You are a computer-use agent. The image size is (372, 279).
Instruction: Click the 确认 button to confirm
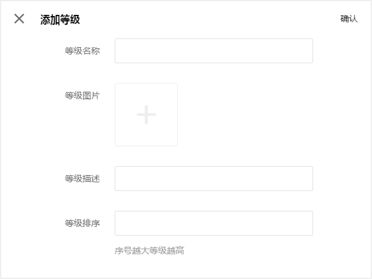tap(349, 19)
